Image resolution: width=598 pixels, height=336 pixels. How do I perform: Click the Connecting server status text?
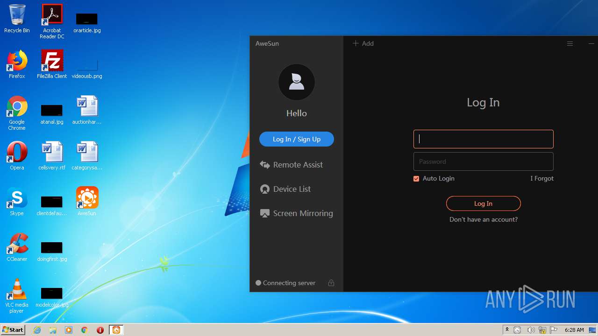(289, 283)
